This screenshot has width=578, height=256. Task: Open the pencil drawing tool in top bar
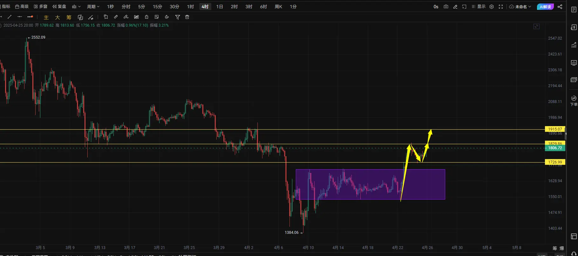[x=455, y=6]
